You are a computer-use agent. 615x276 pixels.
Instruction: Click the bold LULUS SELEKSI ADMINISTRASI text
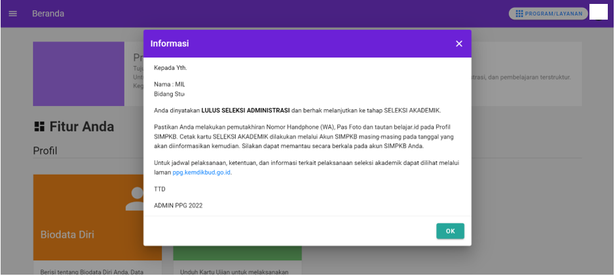[246, 111]
